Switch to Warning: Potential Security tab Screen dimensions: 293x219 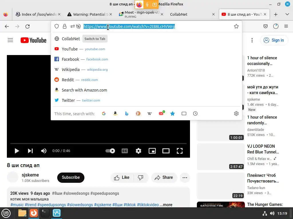coord(90,14)
